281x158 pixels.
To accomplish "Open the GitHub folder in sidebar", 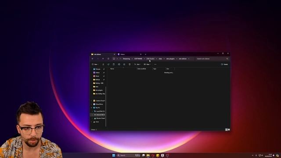I will (x=98, y=79).
